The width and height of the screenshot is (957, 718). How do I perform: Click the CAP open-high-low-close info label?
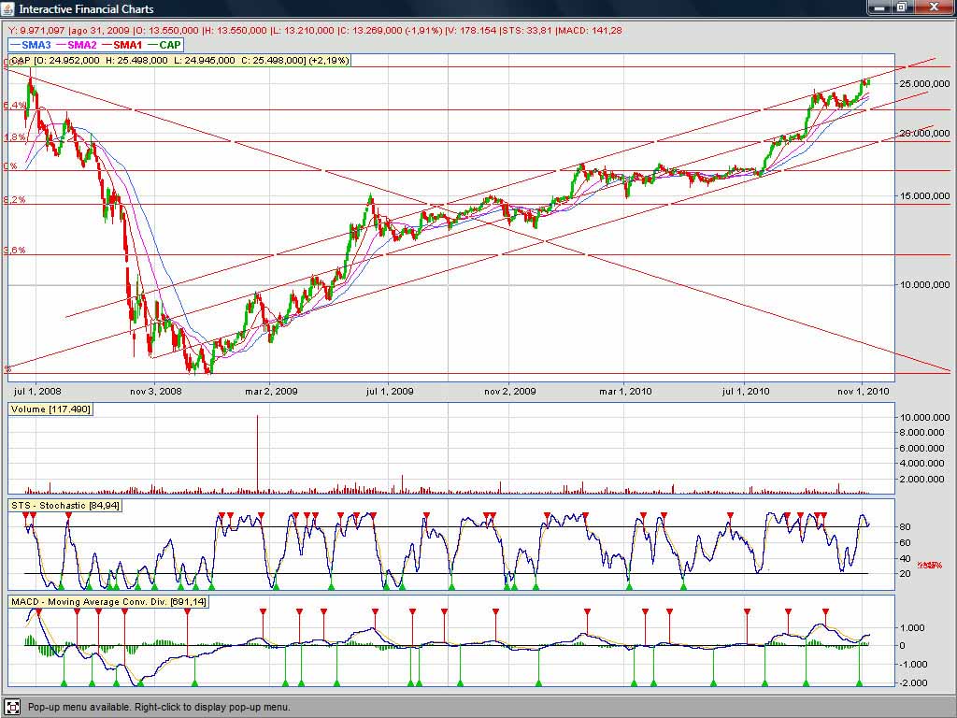coord(179,61)
